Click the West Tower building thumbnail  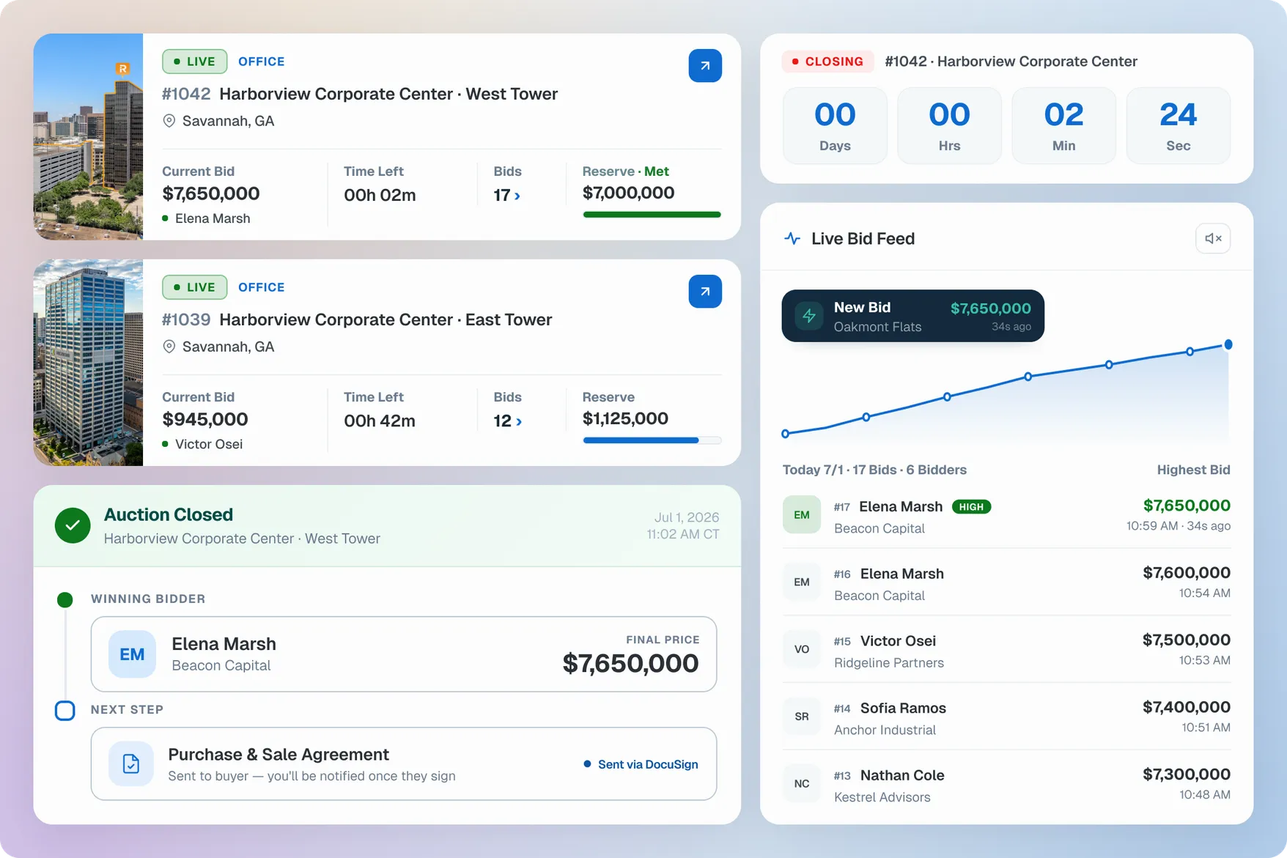pyautogui.click(x=88, y=137)
